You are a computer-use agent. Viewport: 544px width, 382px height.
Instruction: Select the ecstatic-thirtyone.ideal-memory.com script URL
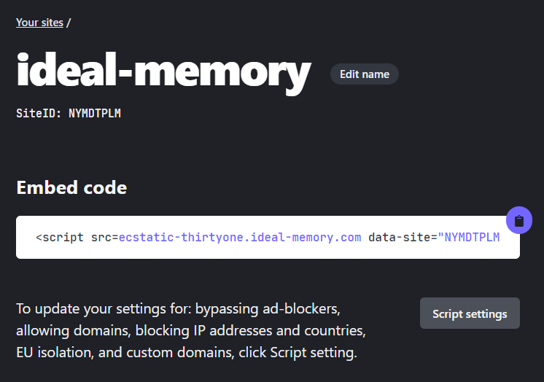240,238
